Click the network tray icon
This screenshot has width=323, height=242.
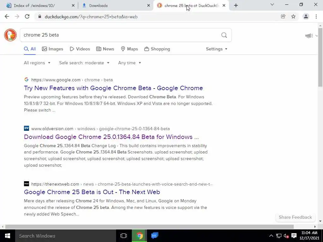tap(279, 236)
